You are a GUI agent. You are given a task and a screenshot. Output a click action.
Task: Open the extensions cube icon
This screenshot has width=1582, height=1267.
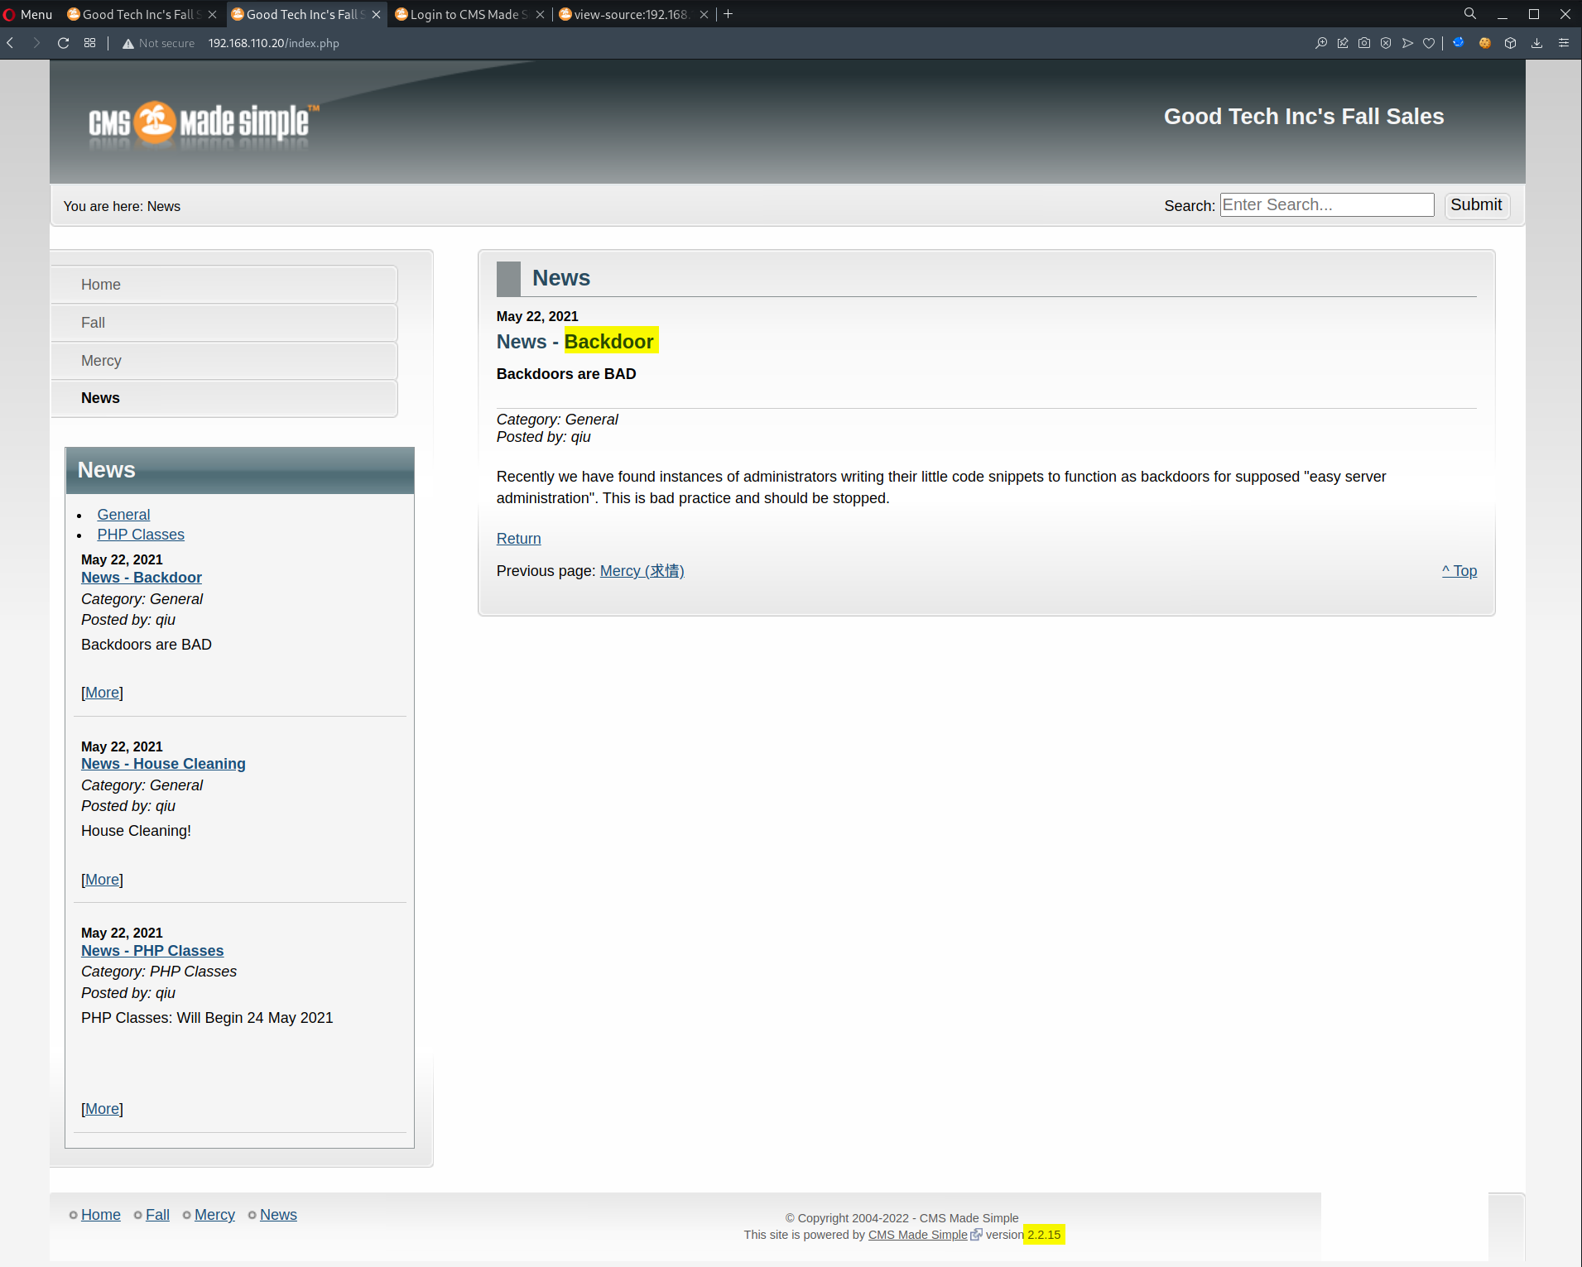[x=1510, y=43]
